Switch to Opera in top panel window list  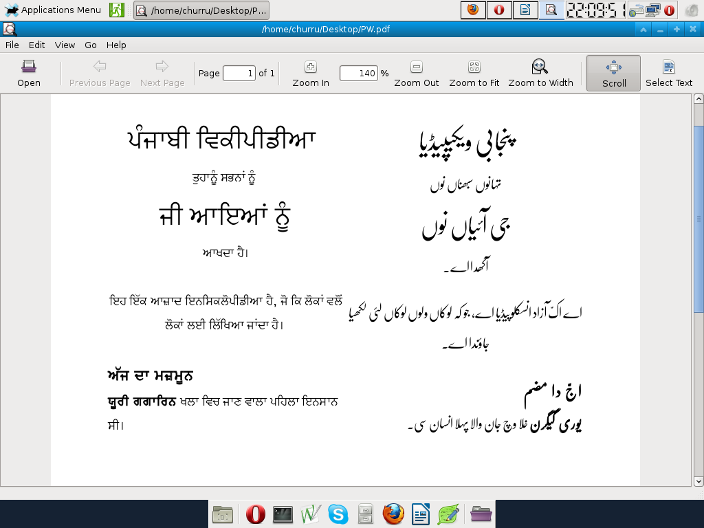499,10
